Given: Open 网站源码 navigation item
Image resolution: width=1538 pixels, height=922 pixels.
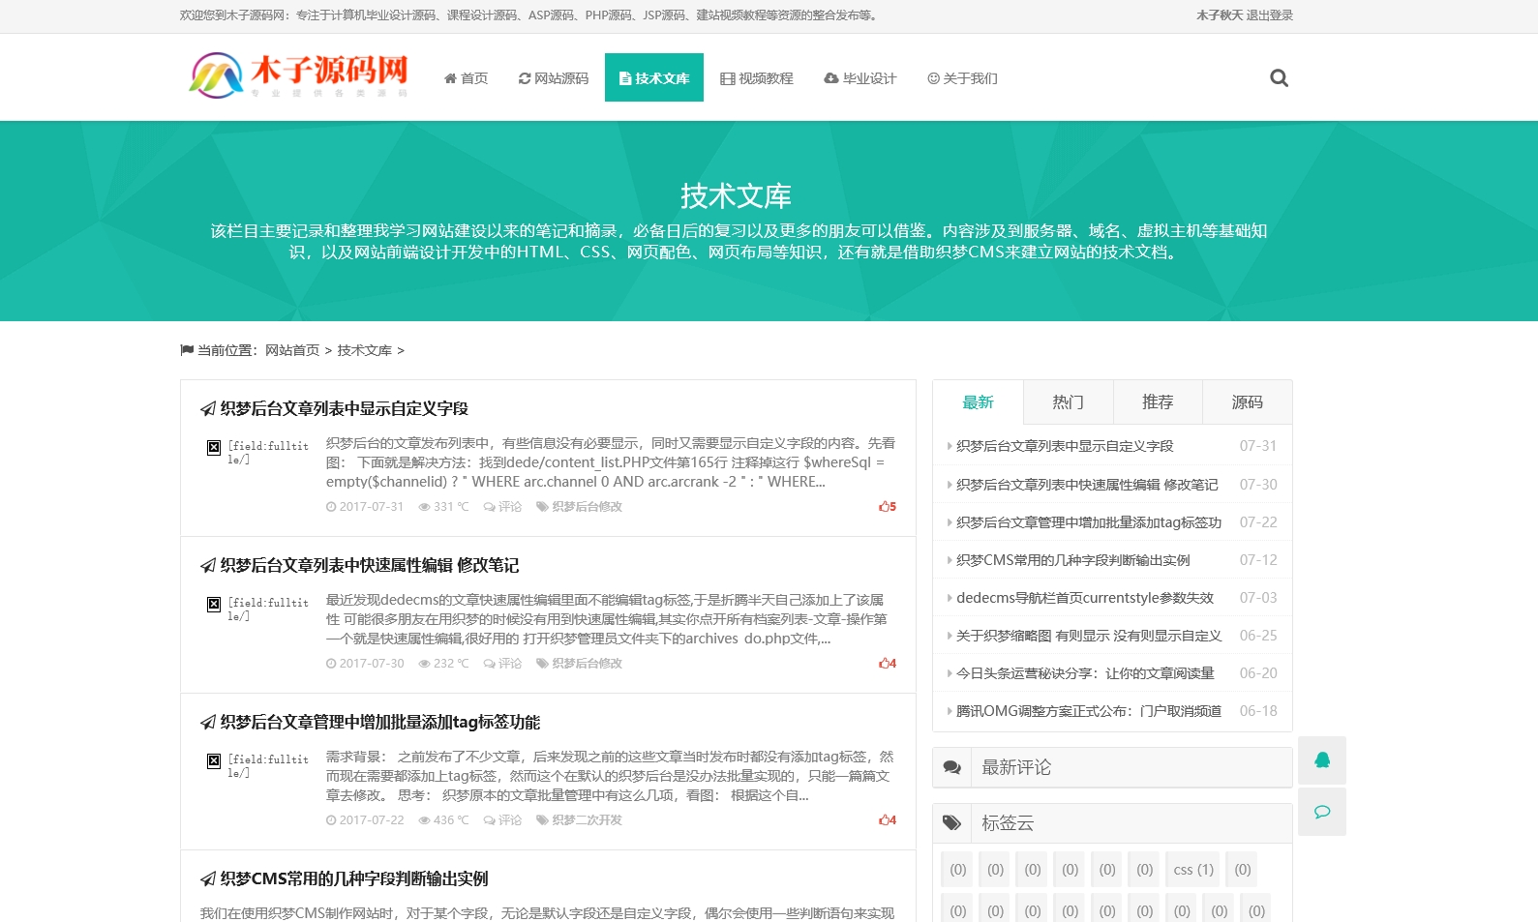Looking at the screenshot, I should 554,78.
